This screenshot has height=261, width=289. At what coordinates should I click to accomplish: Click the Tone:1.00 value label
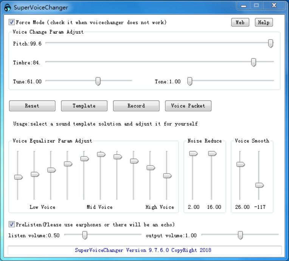168,81
